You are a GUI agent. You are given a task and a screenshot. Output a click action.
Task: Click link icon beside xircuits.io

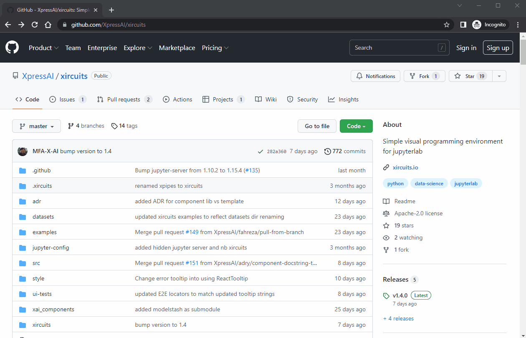pyautogui.click(x=386, y=167)
